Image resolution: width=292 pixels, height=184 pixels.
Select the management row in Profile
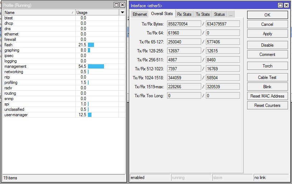click(15, 66)
